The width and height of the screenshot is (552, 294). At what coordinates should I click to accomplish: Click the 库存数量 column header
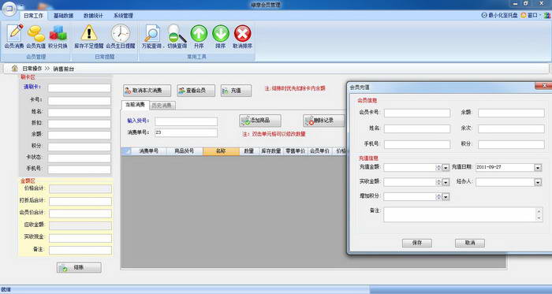point(270,151)
